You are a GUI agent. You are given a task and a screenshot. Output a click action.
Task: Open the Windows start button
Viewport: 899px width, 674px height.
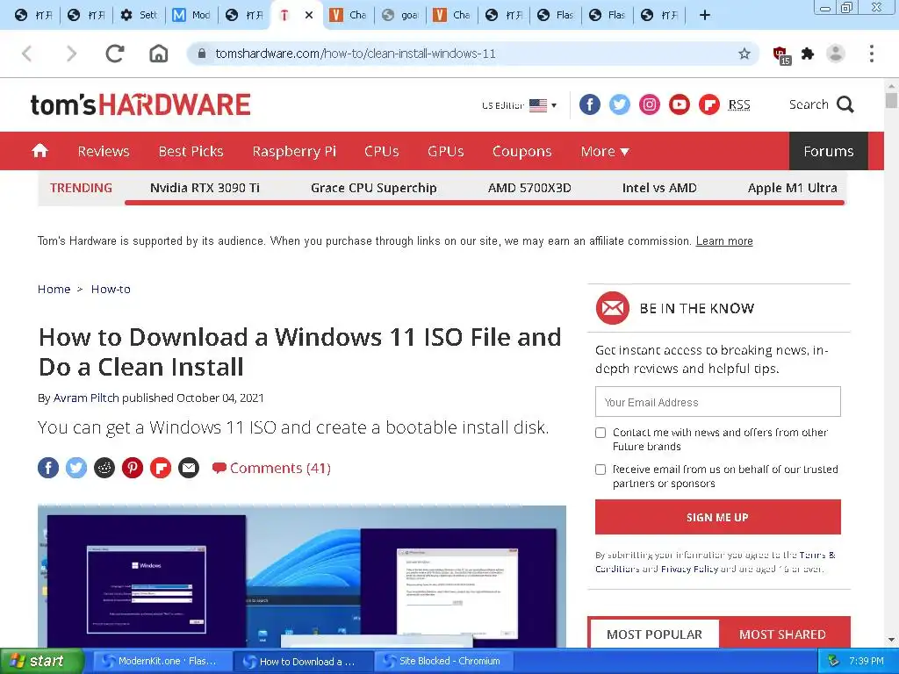[41, 661]
